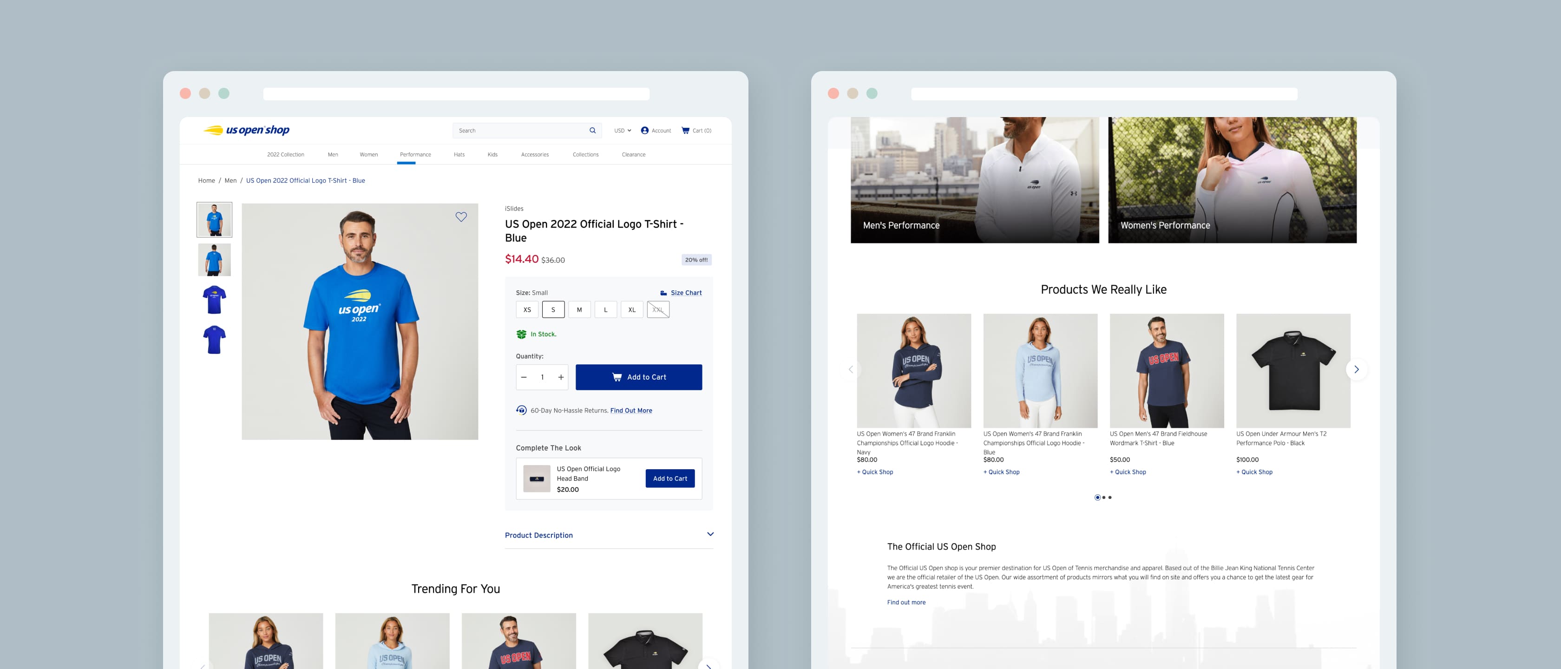This screenshot has height=669, width=1561.
Task: Open the Cart icon in header
Action: click(x=685, y=130)
